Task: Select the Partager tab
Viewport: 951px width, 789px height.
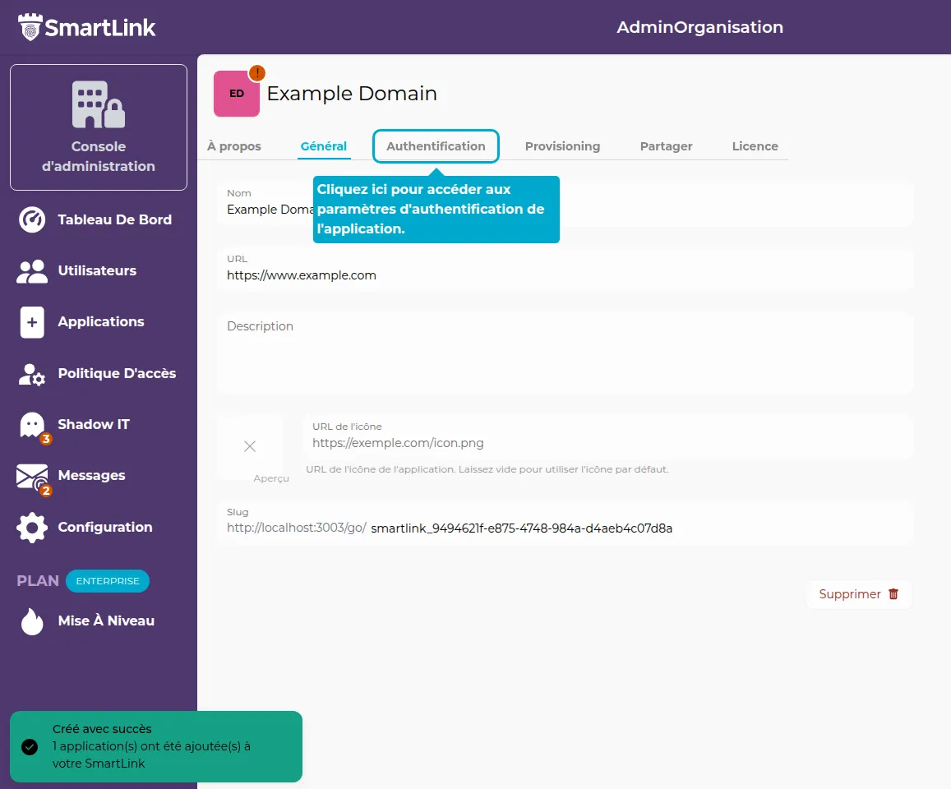Action: coord(666,146)
